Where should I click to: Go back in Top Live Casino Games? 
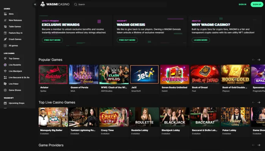(253, 102)
